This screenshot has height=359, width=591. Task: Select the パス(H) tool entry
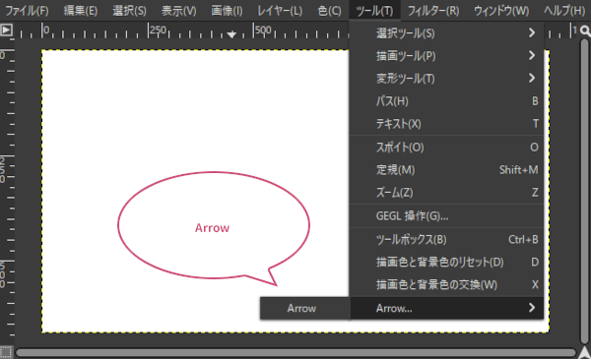tap(446, 101)
